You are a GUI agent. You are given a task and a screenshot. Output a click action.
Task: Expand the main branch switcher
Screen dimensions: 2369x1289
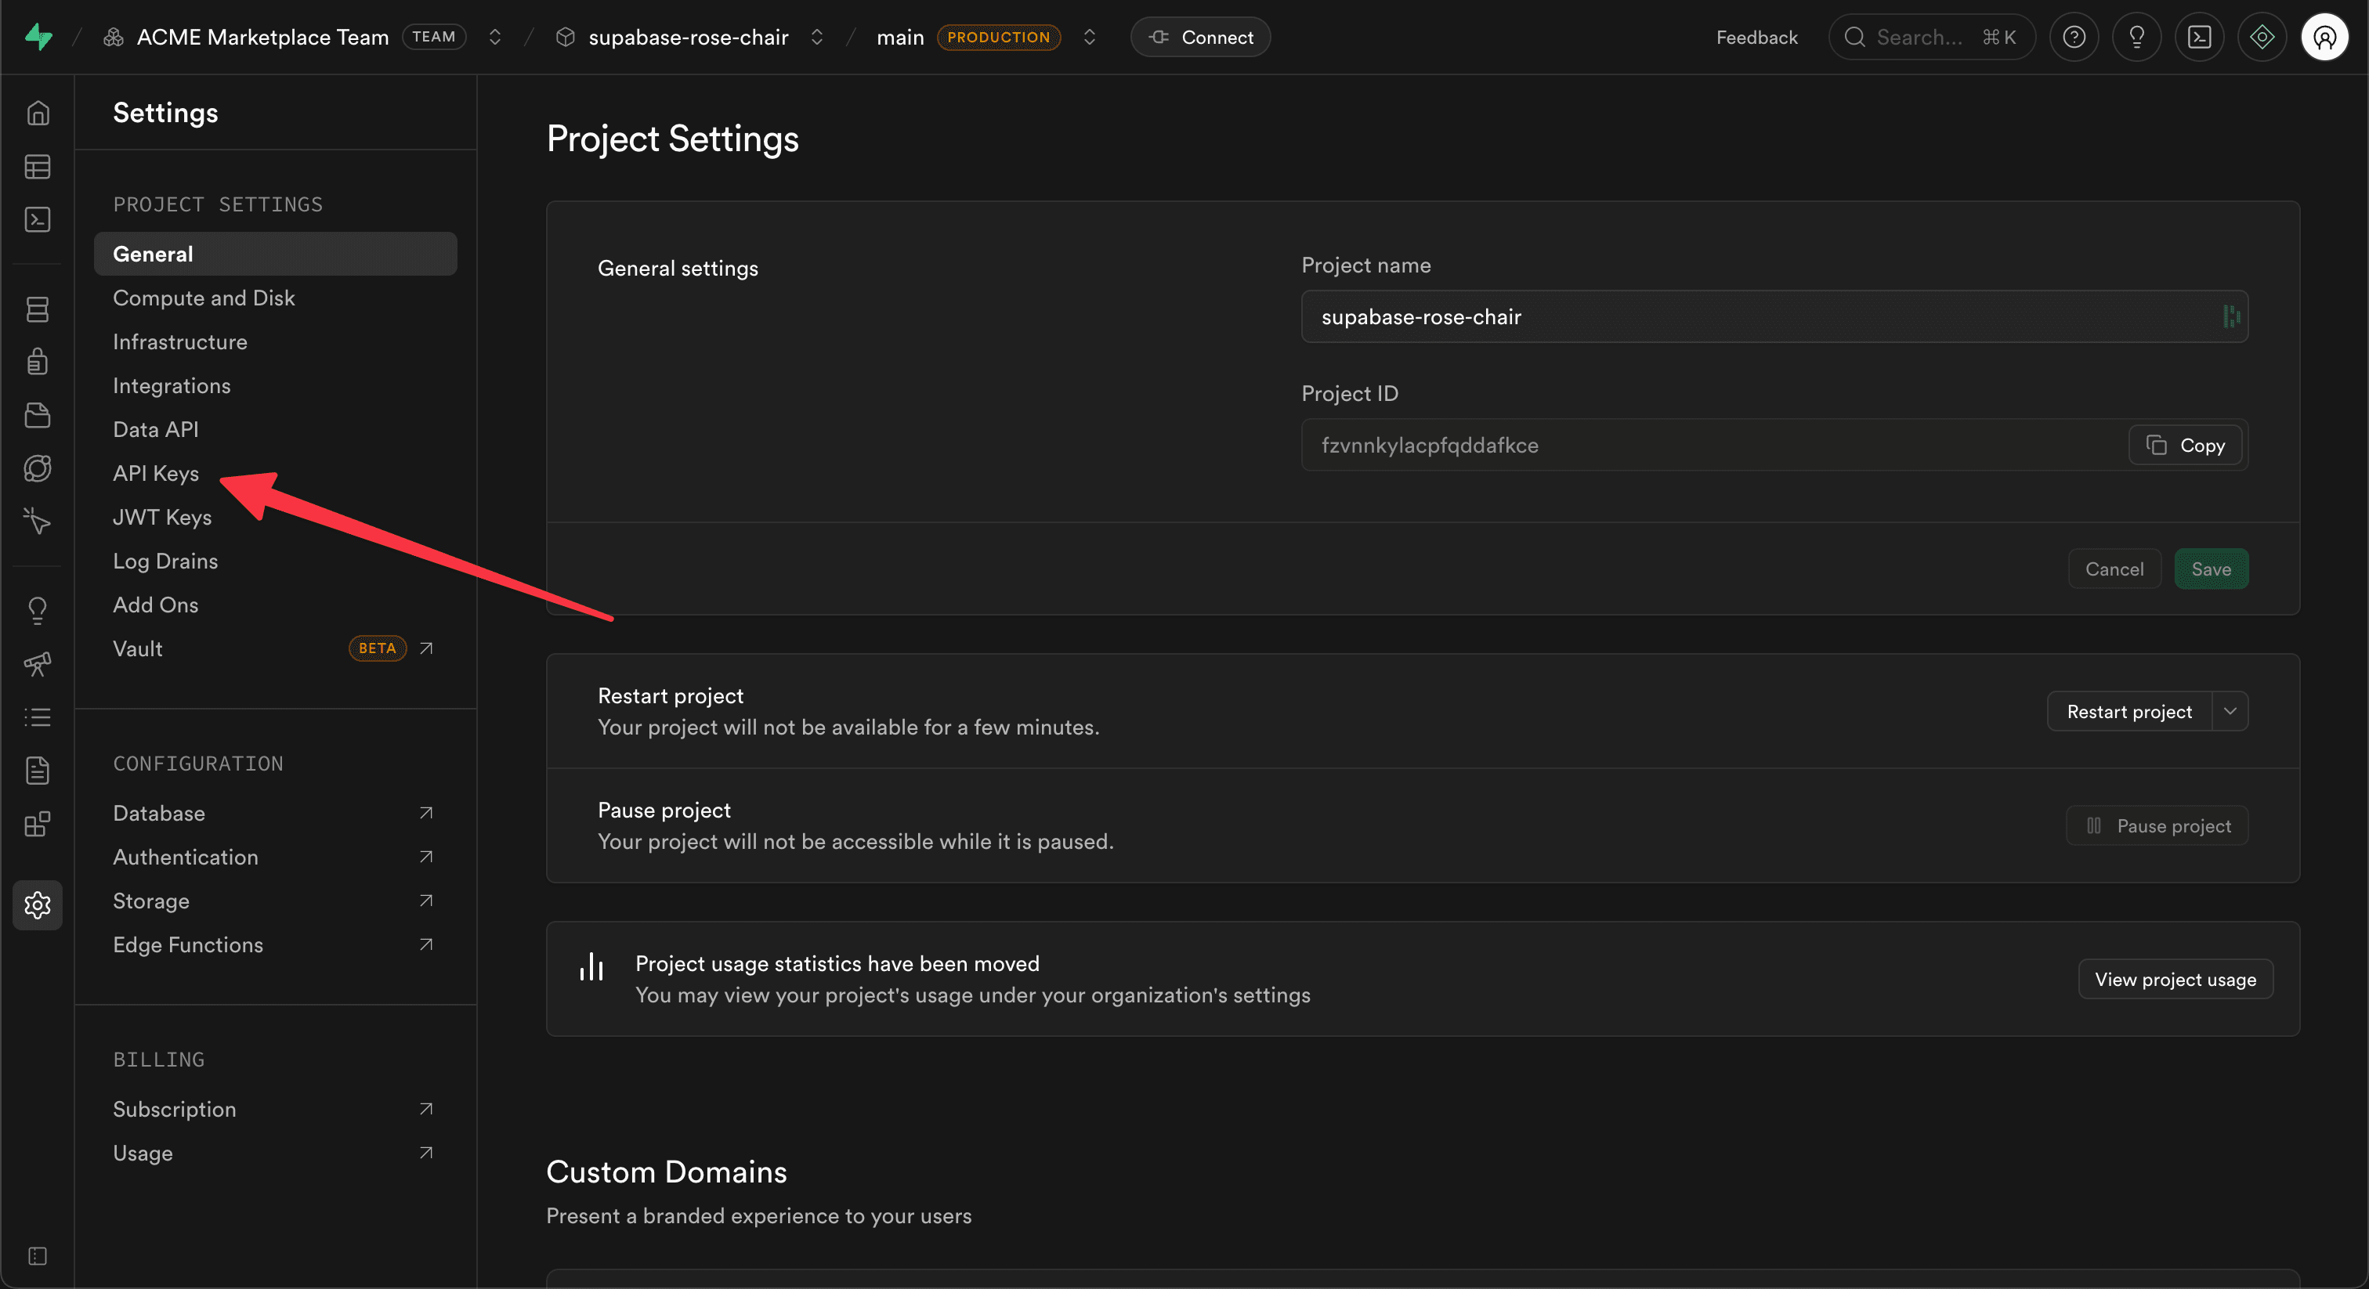click(x=1090, y=37)
